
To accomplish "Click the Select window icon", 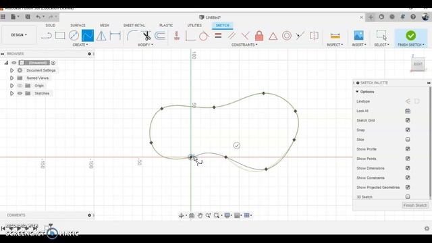I will 381,35.
